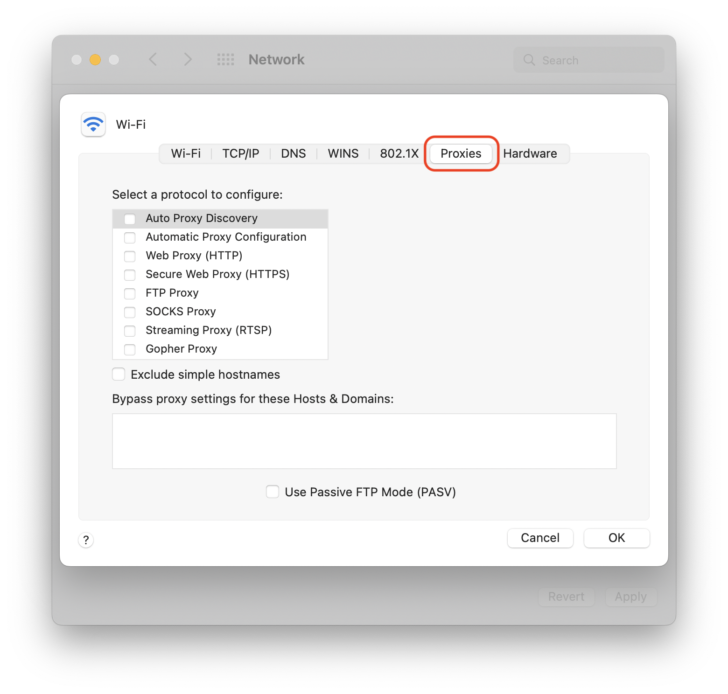Click the search magnifier icon
This screenshot has width=728, height=694.
tap(529, 60)
